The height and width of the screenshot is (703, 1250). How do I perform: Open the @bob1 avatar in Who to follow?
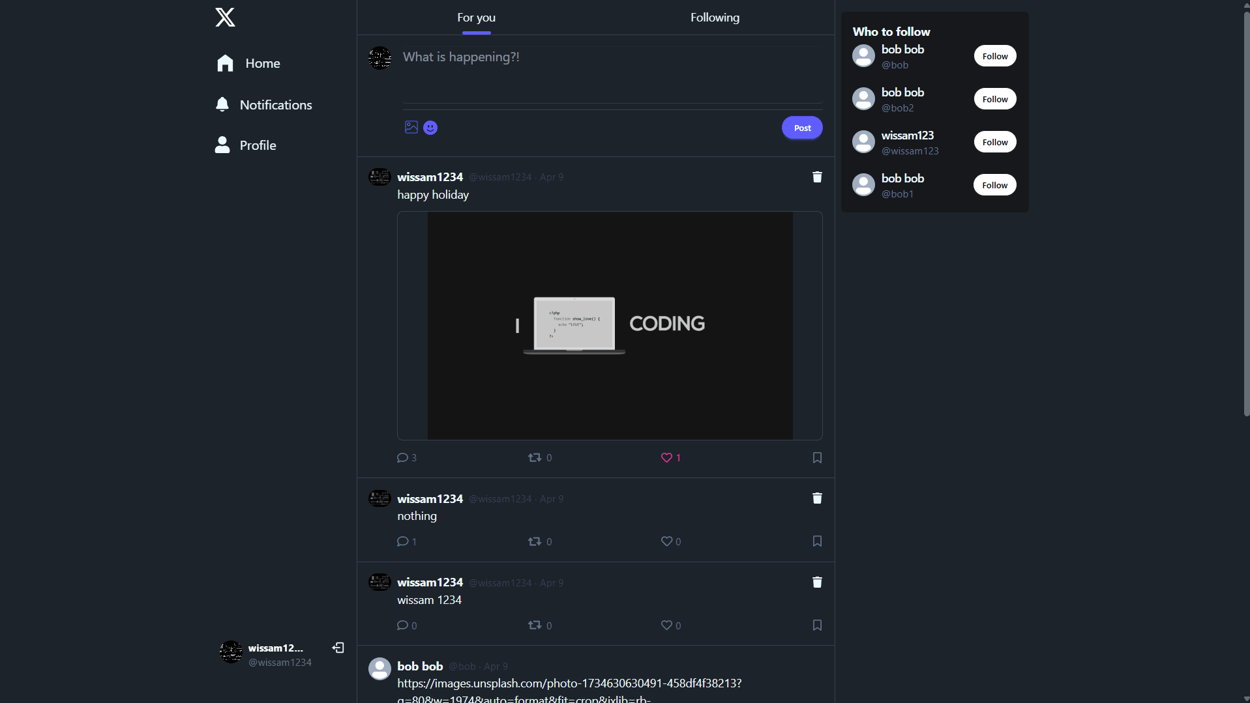coord(863,185)
